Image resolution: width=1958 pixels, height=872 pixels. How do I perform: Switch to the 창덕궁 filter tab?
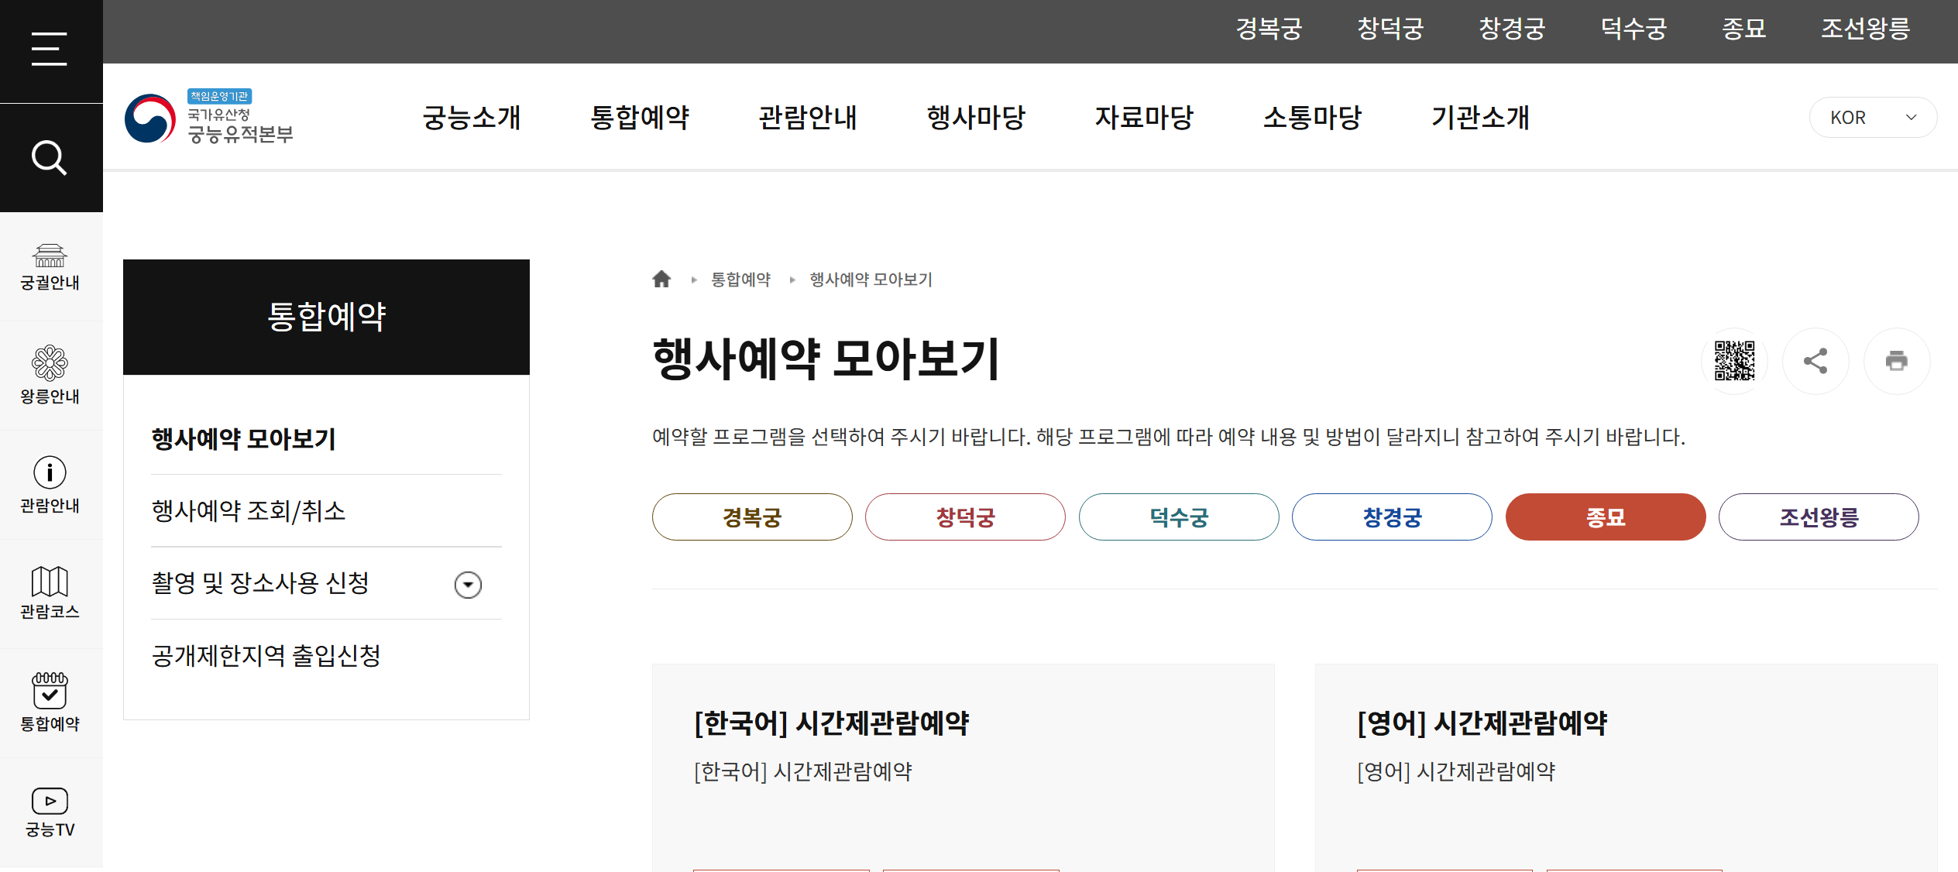965,517
